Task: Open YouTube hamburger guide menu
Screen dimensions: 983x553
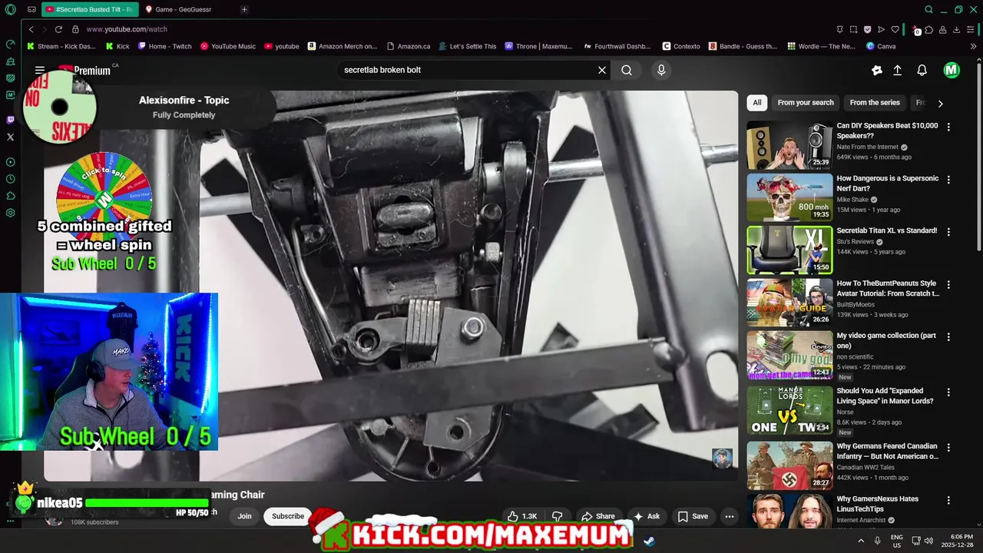Action: click(40, 70)
